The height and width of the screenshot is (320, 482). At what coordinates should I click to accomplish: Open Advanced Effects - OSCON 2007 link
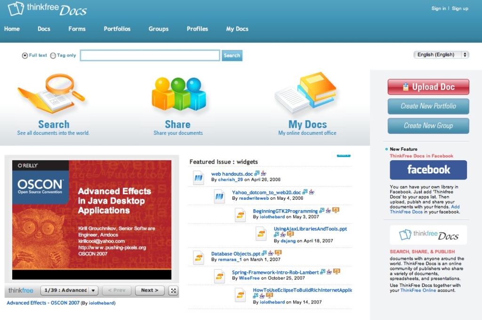coord(43,303)
